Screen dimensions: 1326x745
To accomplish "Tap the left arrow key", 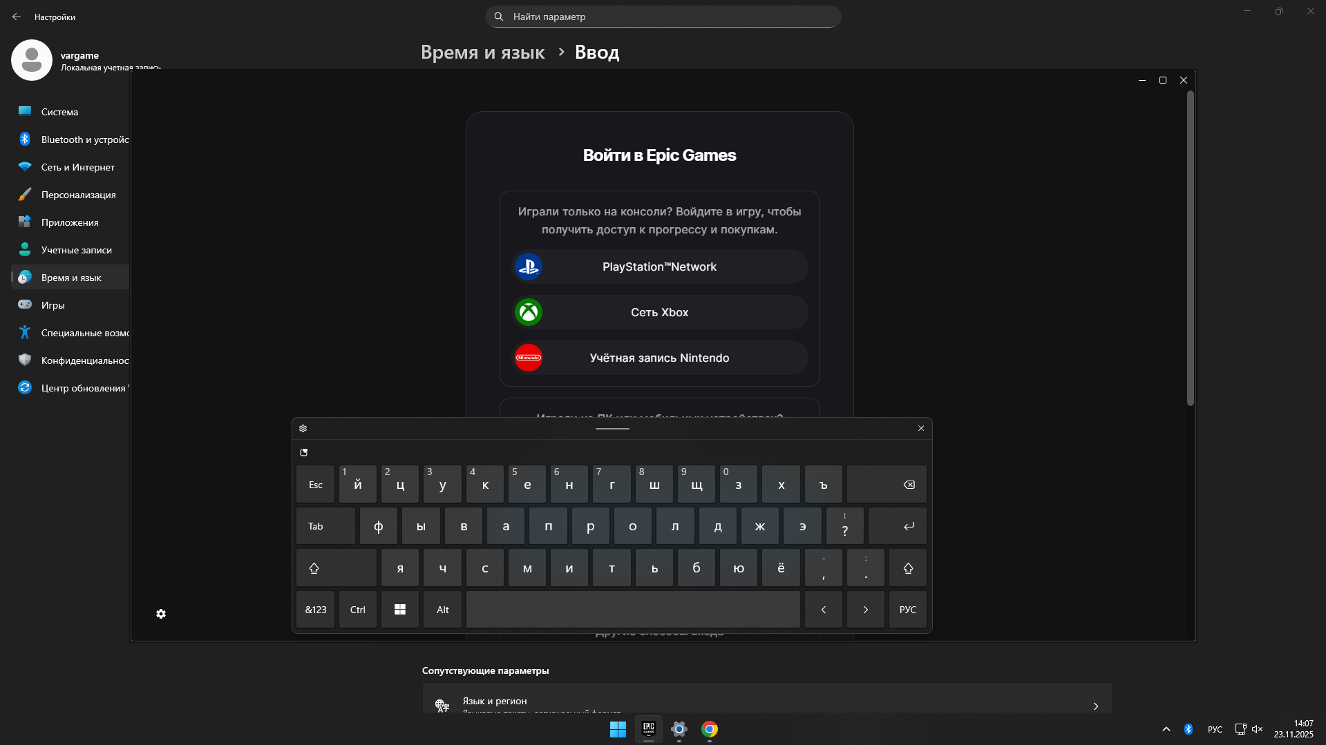I will pyautogui.click(x=824, y=610).
